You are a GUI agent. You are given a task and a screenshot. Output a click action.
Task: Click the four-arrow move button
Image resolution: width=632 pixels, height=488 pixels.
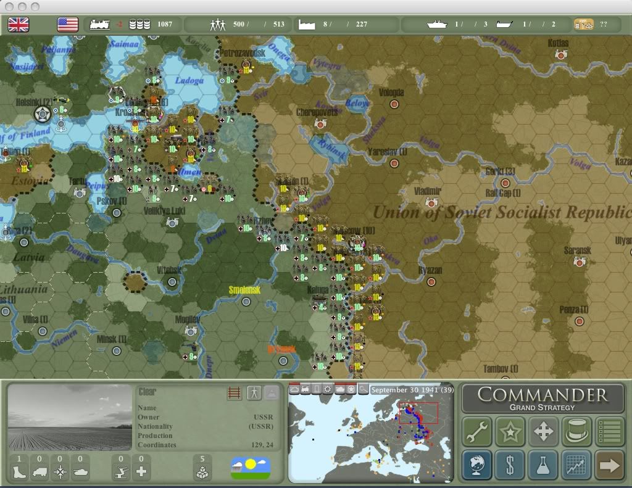click(543, 431)
